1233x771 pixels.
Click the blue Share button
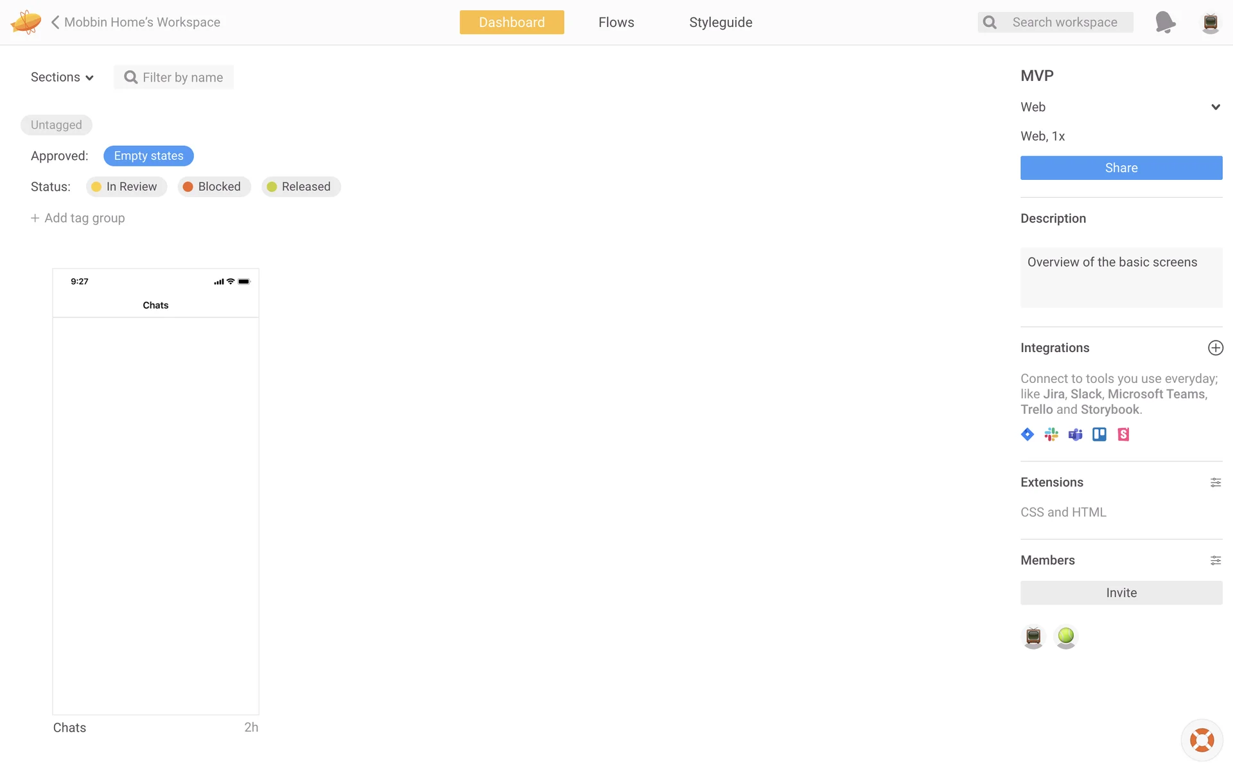click(1121, 168)
